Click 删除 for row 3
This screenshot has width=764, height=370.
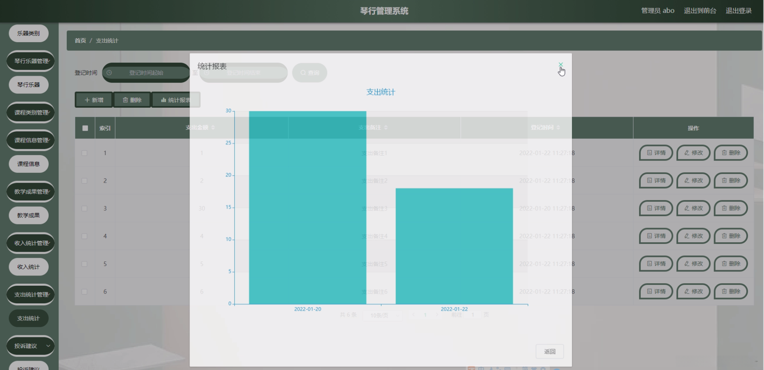coord(731,208)
